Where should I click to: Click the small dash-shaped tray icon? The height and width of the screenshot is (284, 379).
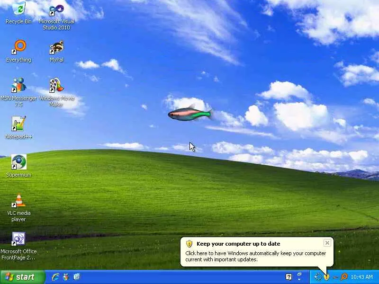(x=335, y=277)
